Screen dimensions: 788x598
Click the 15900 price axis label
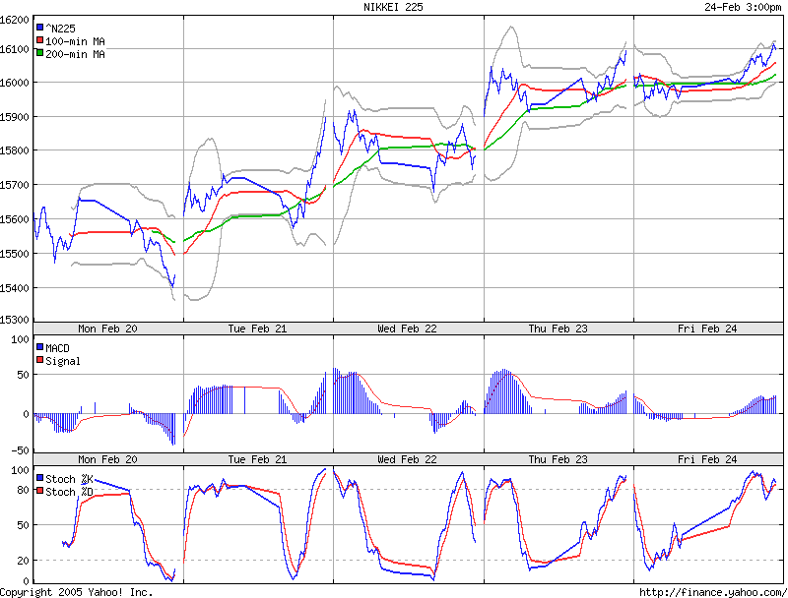coord(14,117)
